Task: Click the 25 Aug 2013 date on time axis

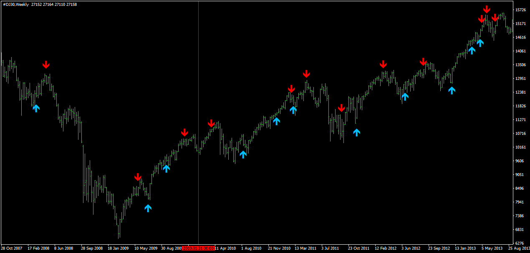Action: (x=519, y=248)
